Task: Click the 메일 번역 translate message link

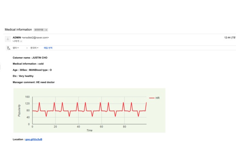Action: point(48,48)
